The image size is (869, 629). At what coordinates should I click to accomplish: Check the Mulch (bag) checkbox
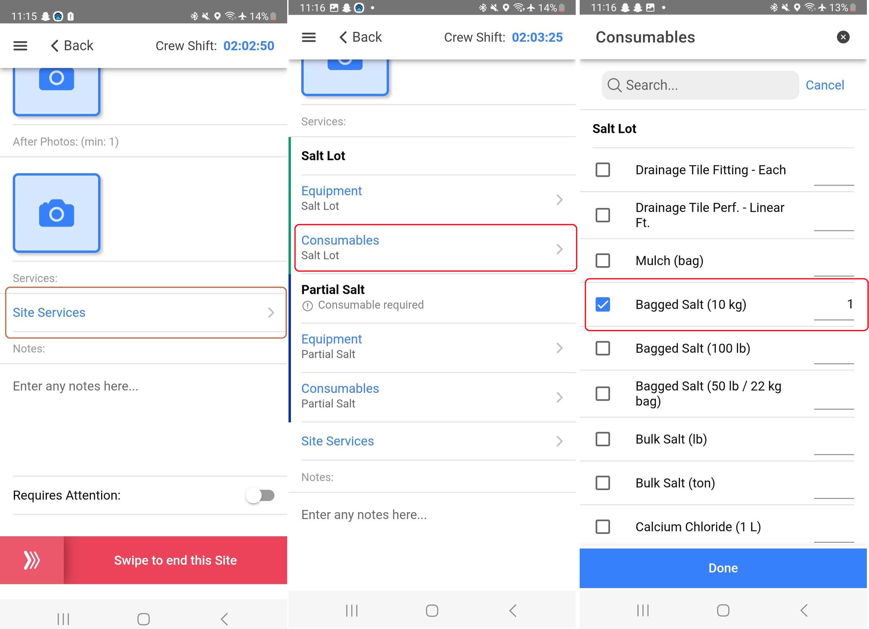pos(602,260)
